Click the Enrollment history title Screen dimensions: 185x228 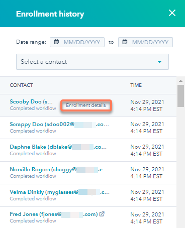point(50,14)
